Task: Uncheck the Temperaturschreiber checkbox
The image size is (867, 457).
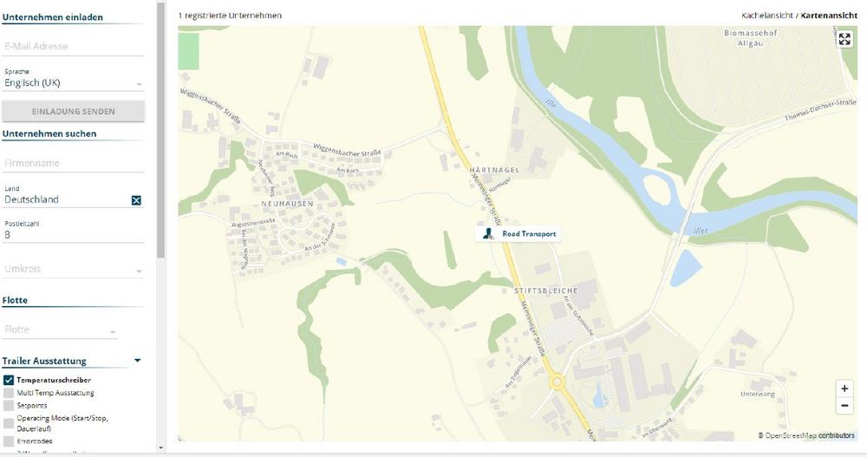Action: 9,380
